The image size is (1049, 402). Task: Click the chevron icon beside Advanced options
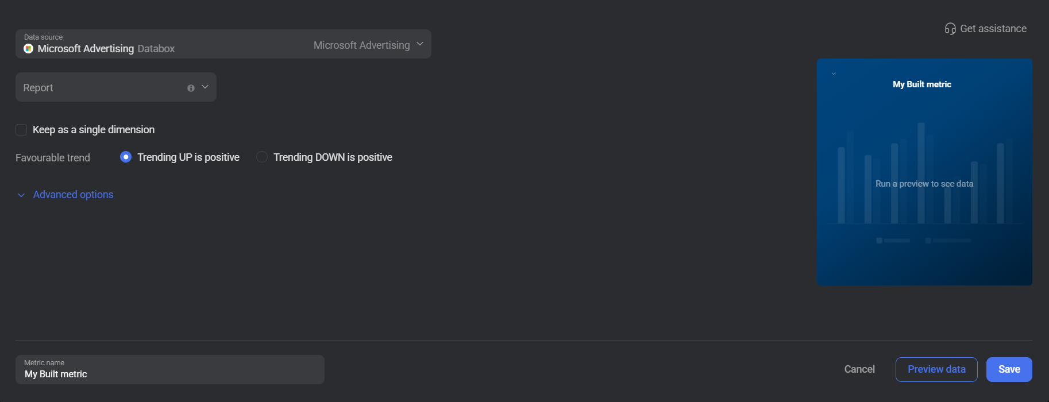tap(21, 195)
